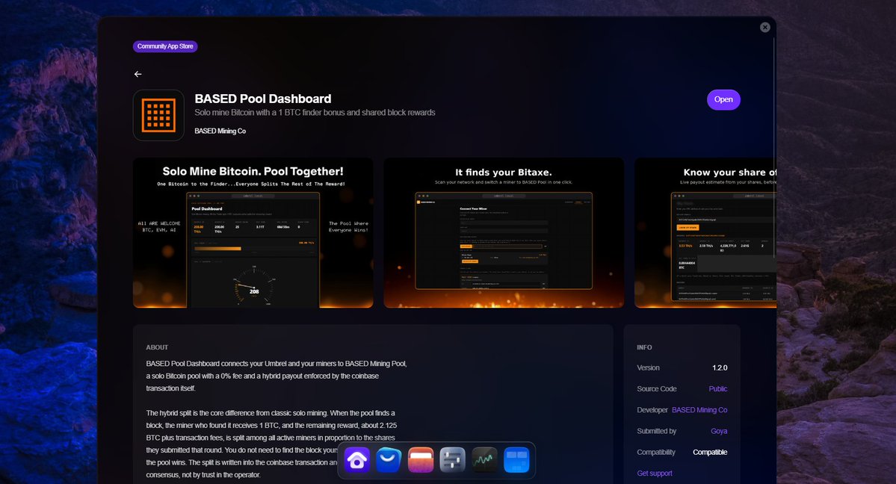Click 'BASED Mining Co' under app title
This screenshot has width=896, height=484.
click(x=220, y=131)
